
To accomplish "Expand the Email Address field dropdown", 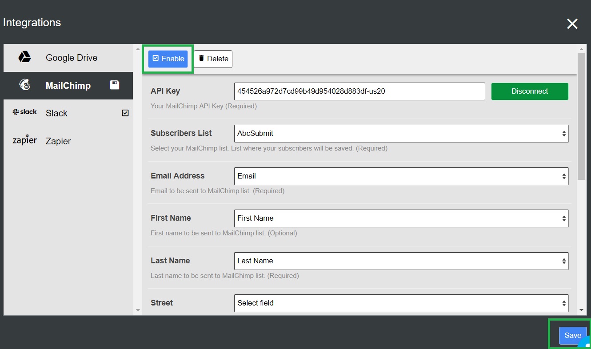I will point(401,176).
